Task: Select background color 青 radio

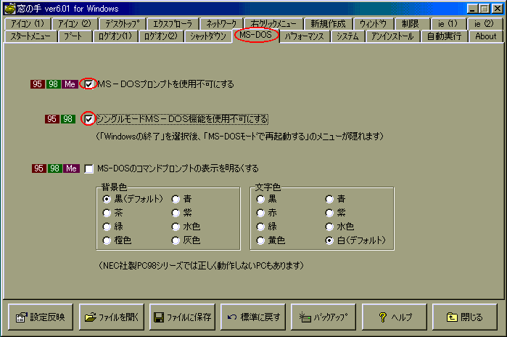Action: pyautogui.click(x=176, y=199)
